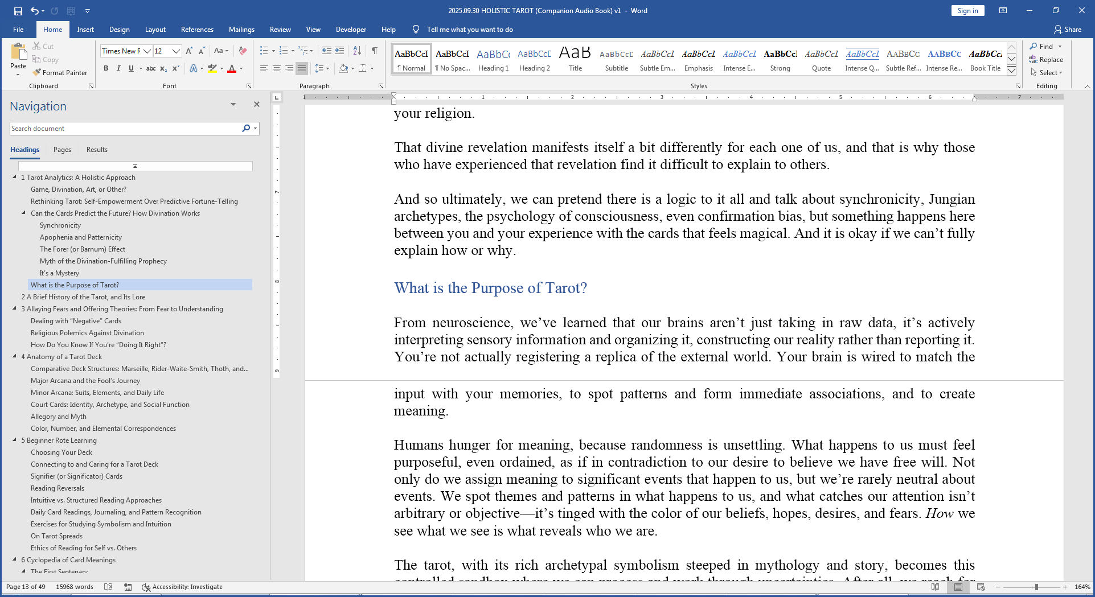Screen dimensions: 1095x597
Task: Open the line spacing dropdown
Action: (x=321, y=68)
